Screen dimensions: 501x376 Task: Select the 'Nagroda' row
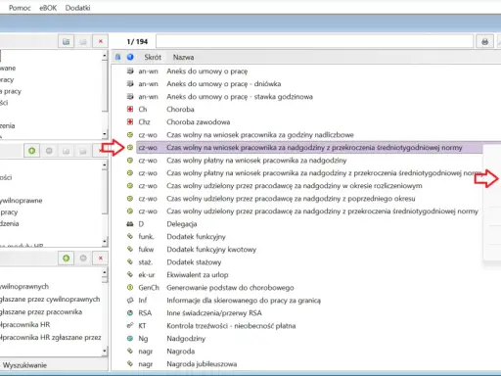(181, 352)
